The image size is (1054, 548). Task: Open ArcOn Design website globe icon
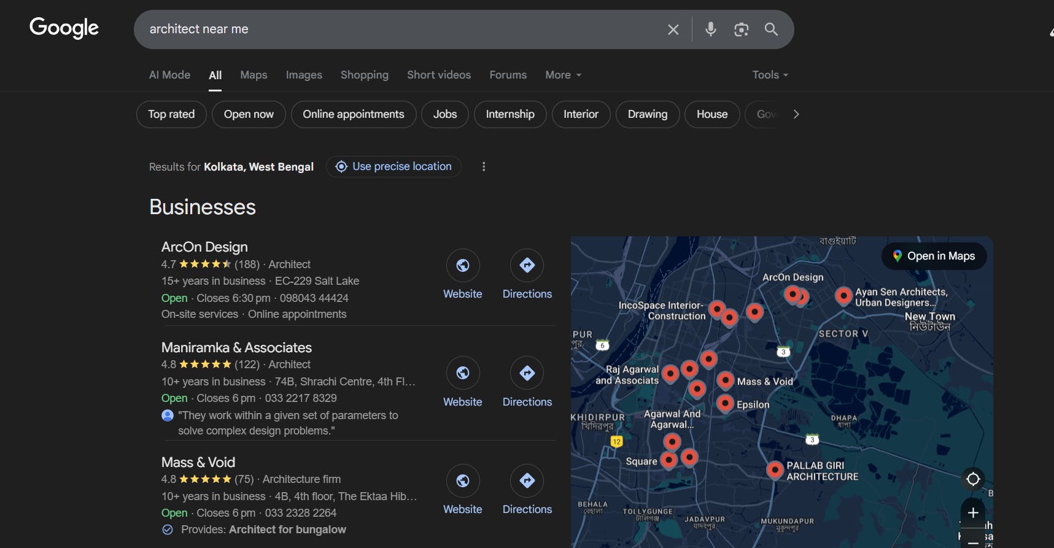pyautogui.click(x=463, y=265)
